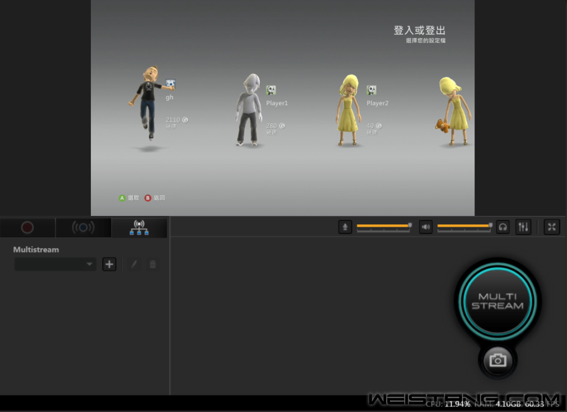This screenshot has width=567, height=412.
Task: Toggle headphone audio monitoring
Action: pos(503,227)
